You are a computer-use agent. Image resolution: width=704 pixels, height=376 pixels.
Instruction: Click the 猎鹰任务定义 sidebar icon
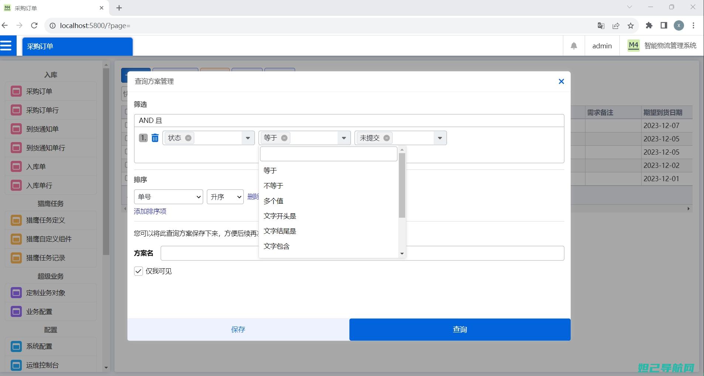(16, 220)
